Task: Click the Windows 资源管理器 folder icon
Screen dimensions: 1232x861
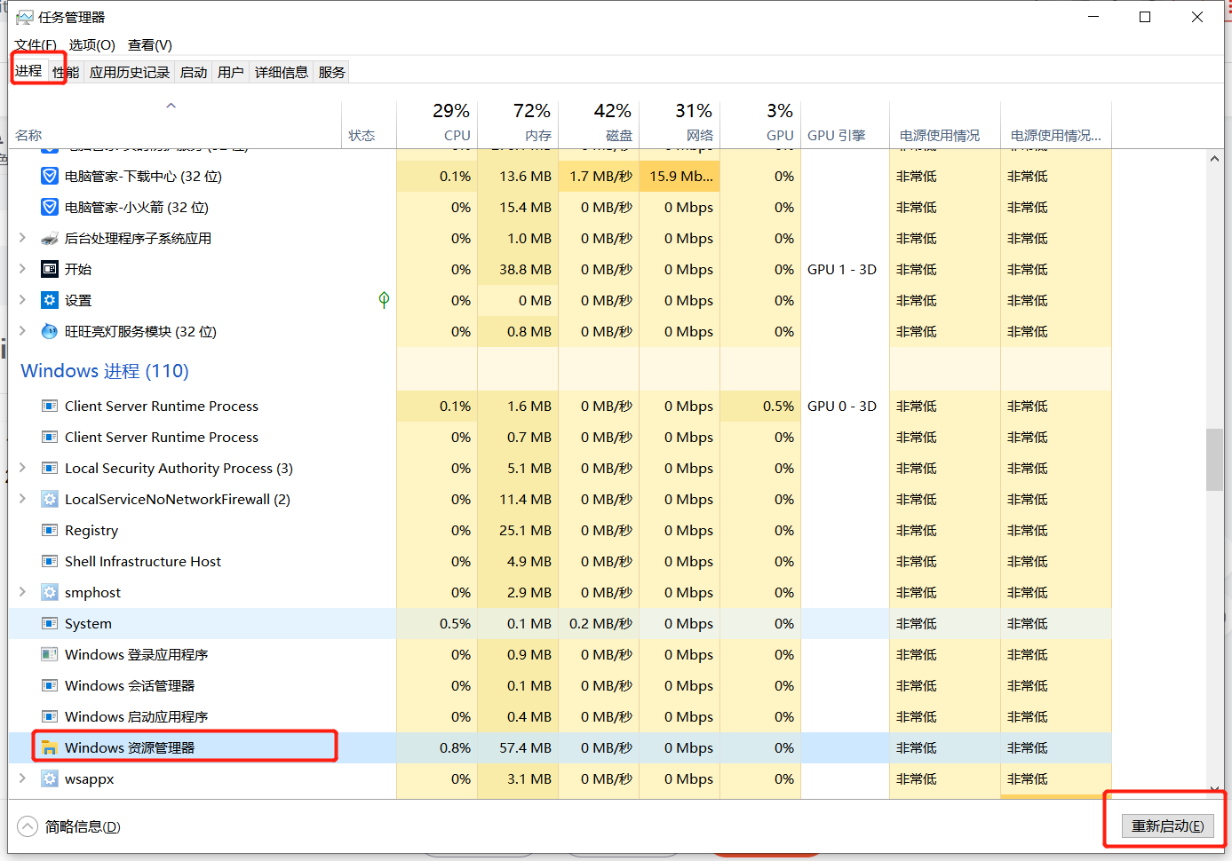Action: pyautogui.click(x=49, y=747)
